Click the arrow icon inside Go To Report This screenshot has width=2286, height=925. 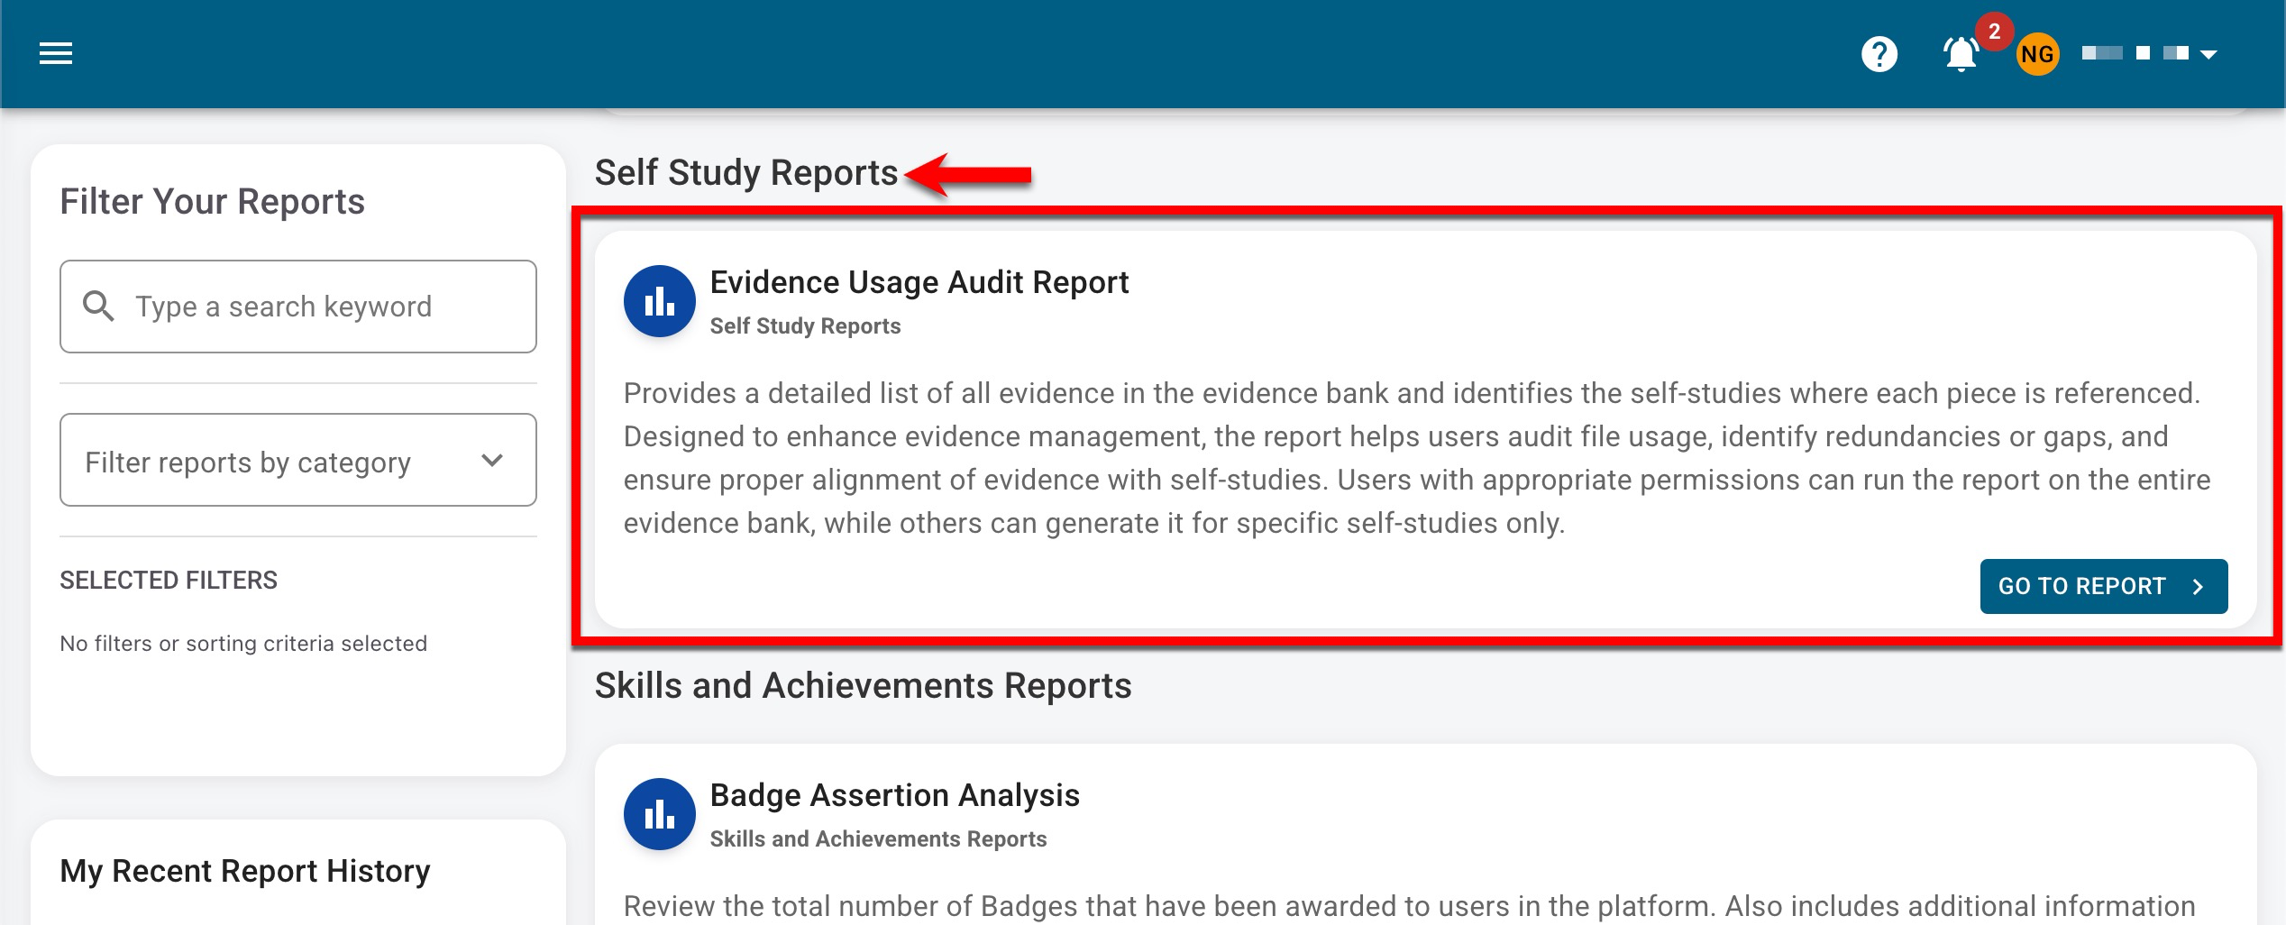(x=2198, y=587)
